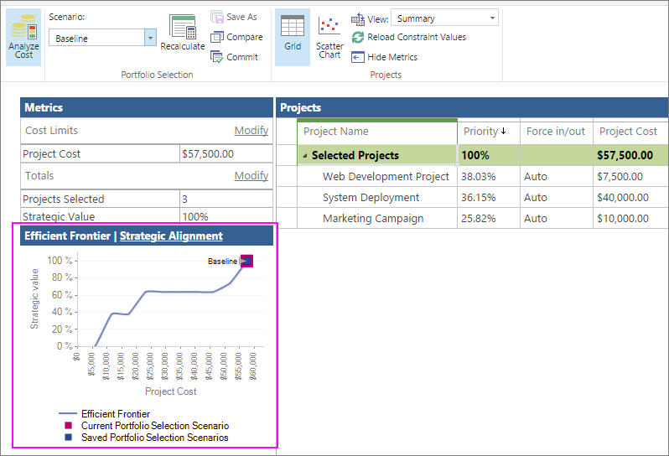The image size is (669, 456).
Task: Open the Strategic Alignment chart link
Action: click(171, 236)
